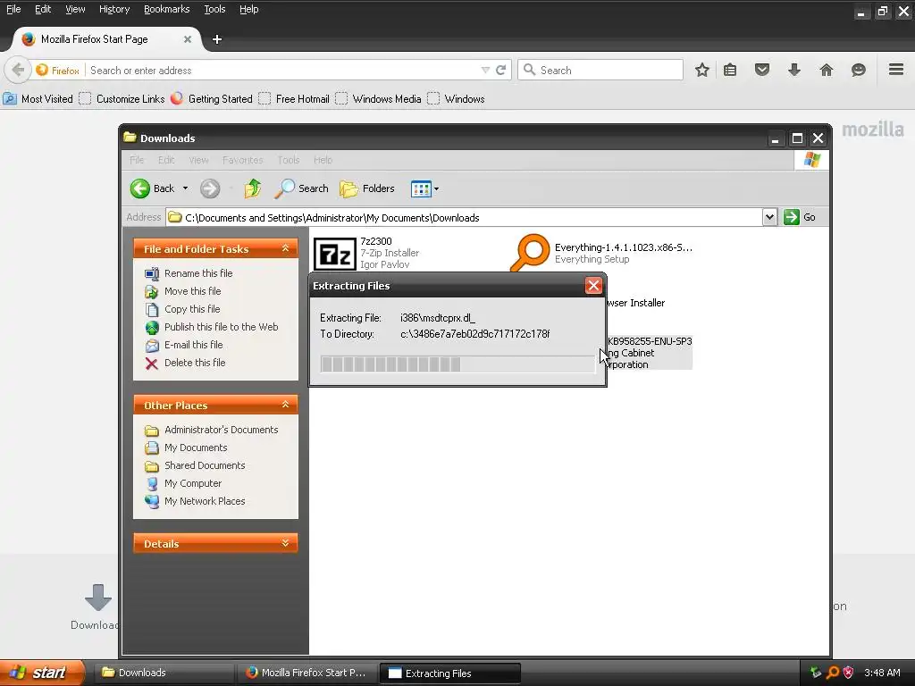The image size is (915, 686).
Task: Collapse the Other Places panel
Action: coord(285,405)
